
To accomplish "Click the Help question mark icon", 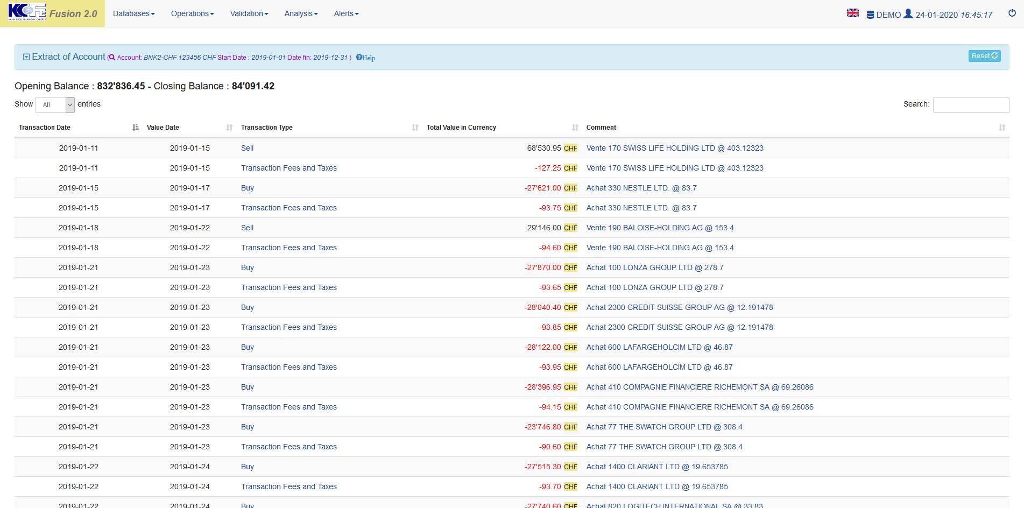I will click(x=359, y=58).
